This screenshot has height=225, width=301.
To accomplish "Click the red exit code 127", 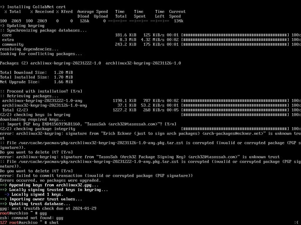I will (4, 223).
